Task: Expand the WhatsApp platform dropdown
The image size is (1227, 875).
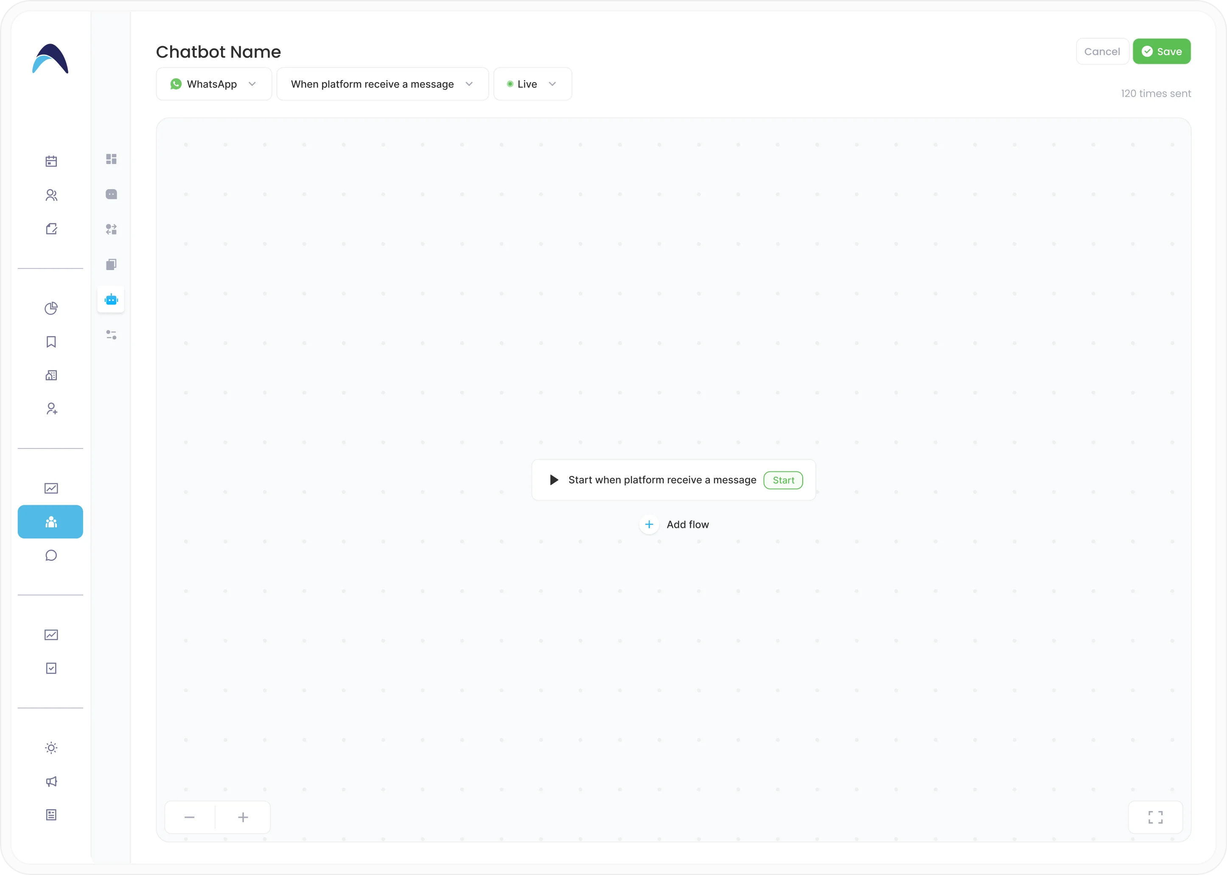Action: (x=214, y=84)
